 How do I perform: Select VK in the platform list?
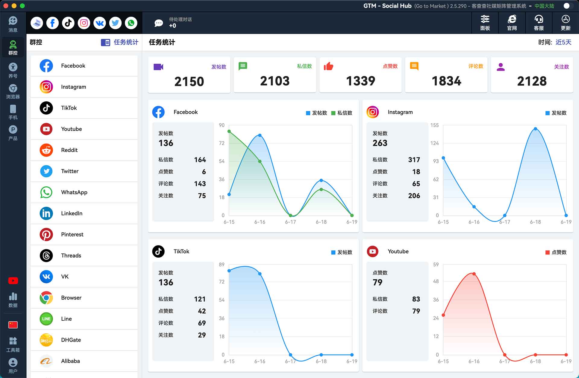click(84, 277)
